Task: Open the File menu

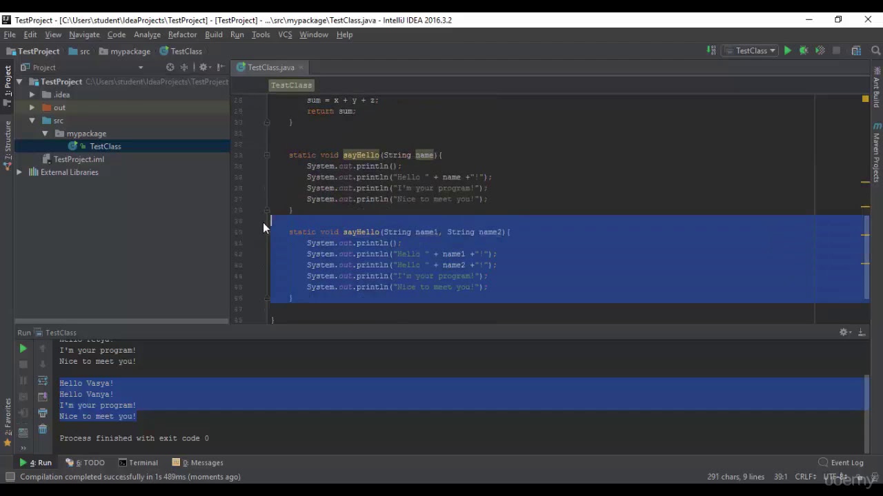Action: (x=10, y=34)
